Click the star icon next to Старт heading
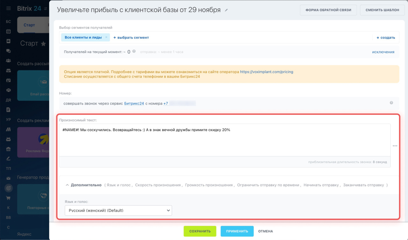This screenshot has width=408, height=240. point(43,44)
